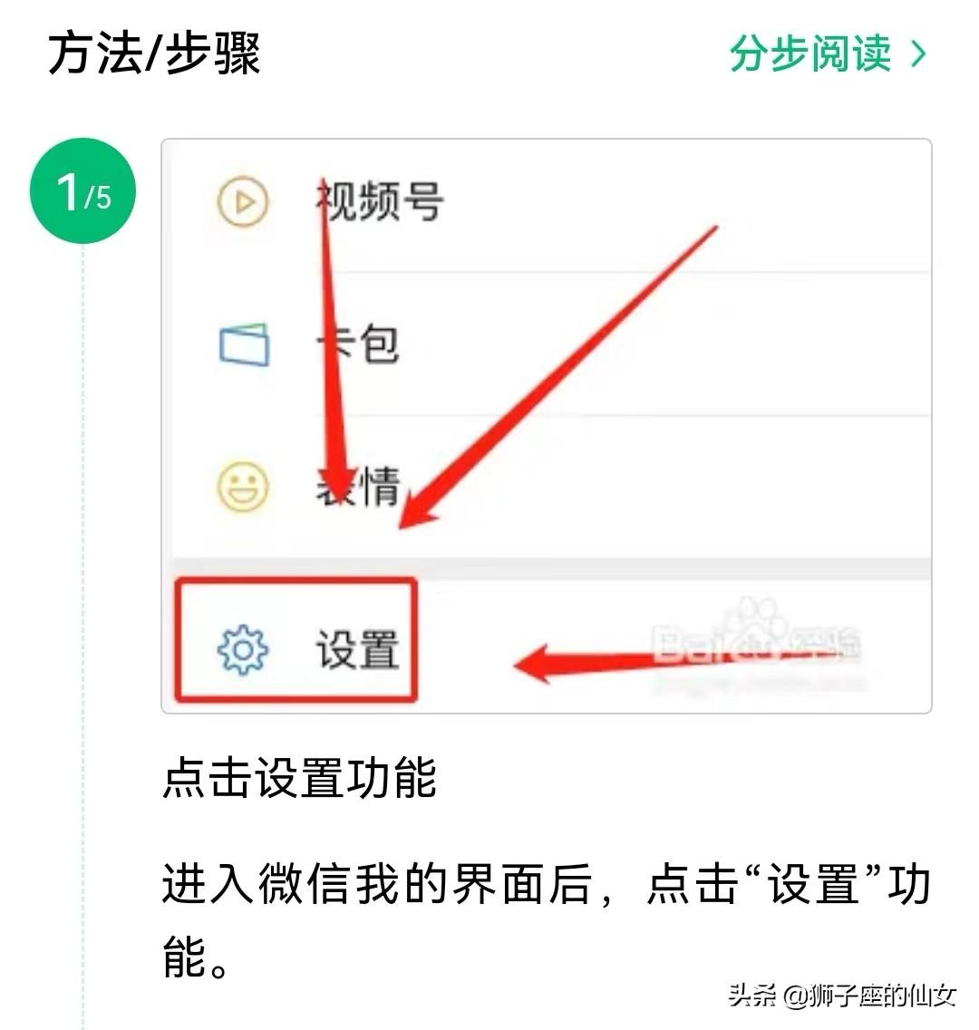Expand the chevron beside 分步阅读
This screenshot has height=1030, width=979.
point(919,53)
